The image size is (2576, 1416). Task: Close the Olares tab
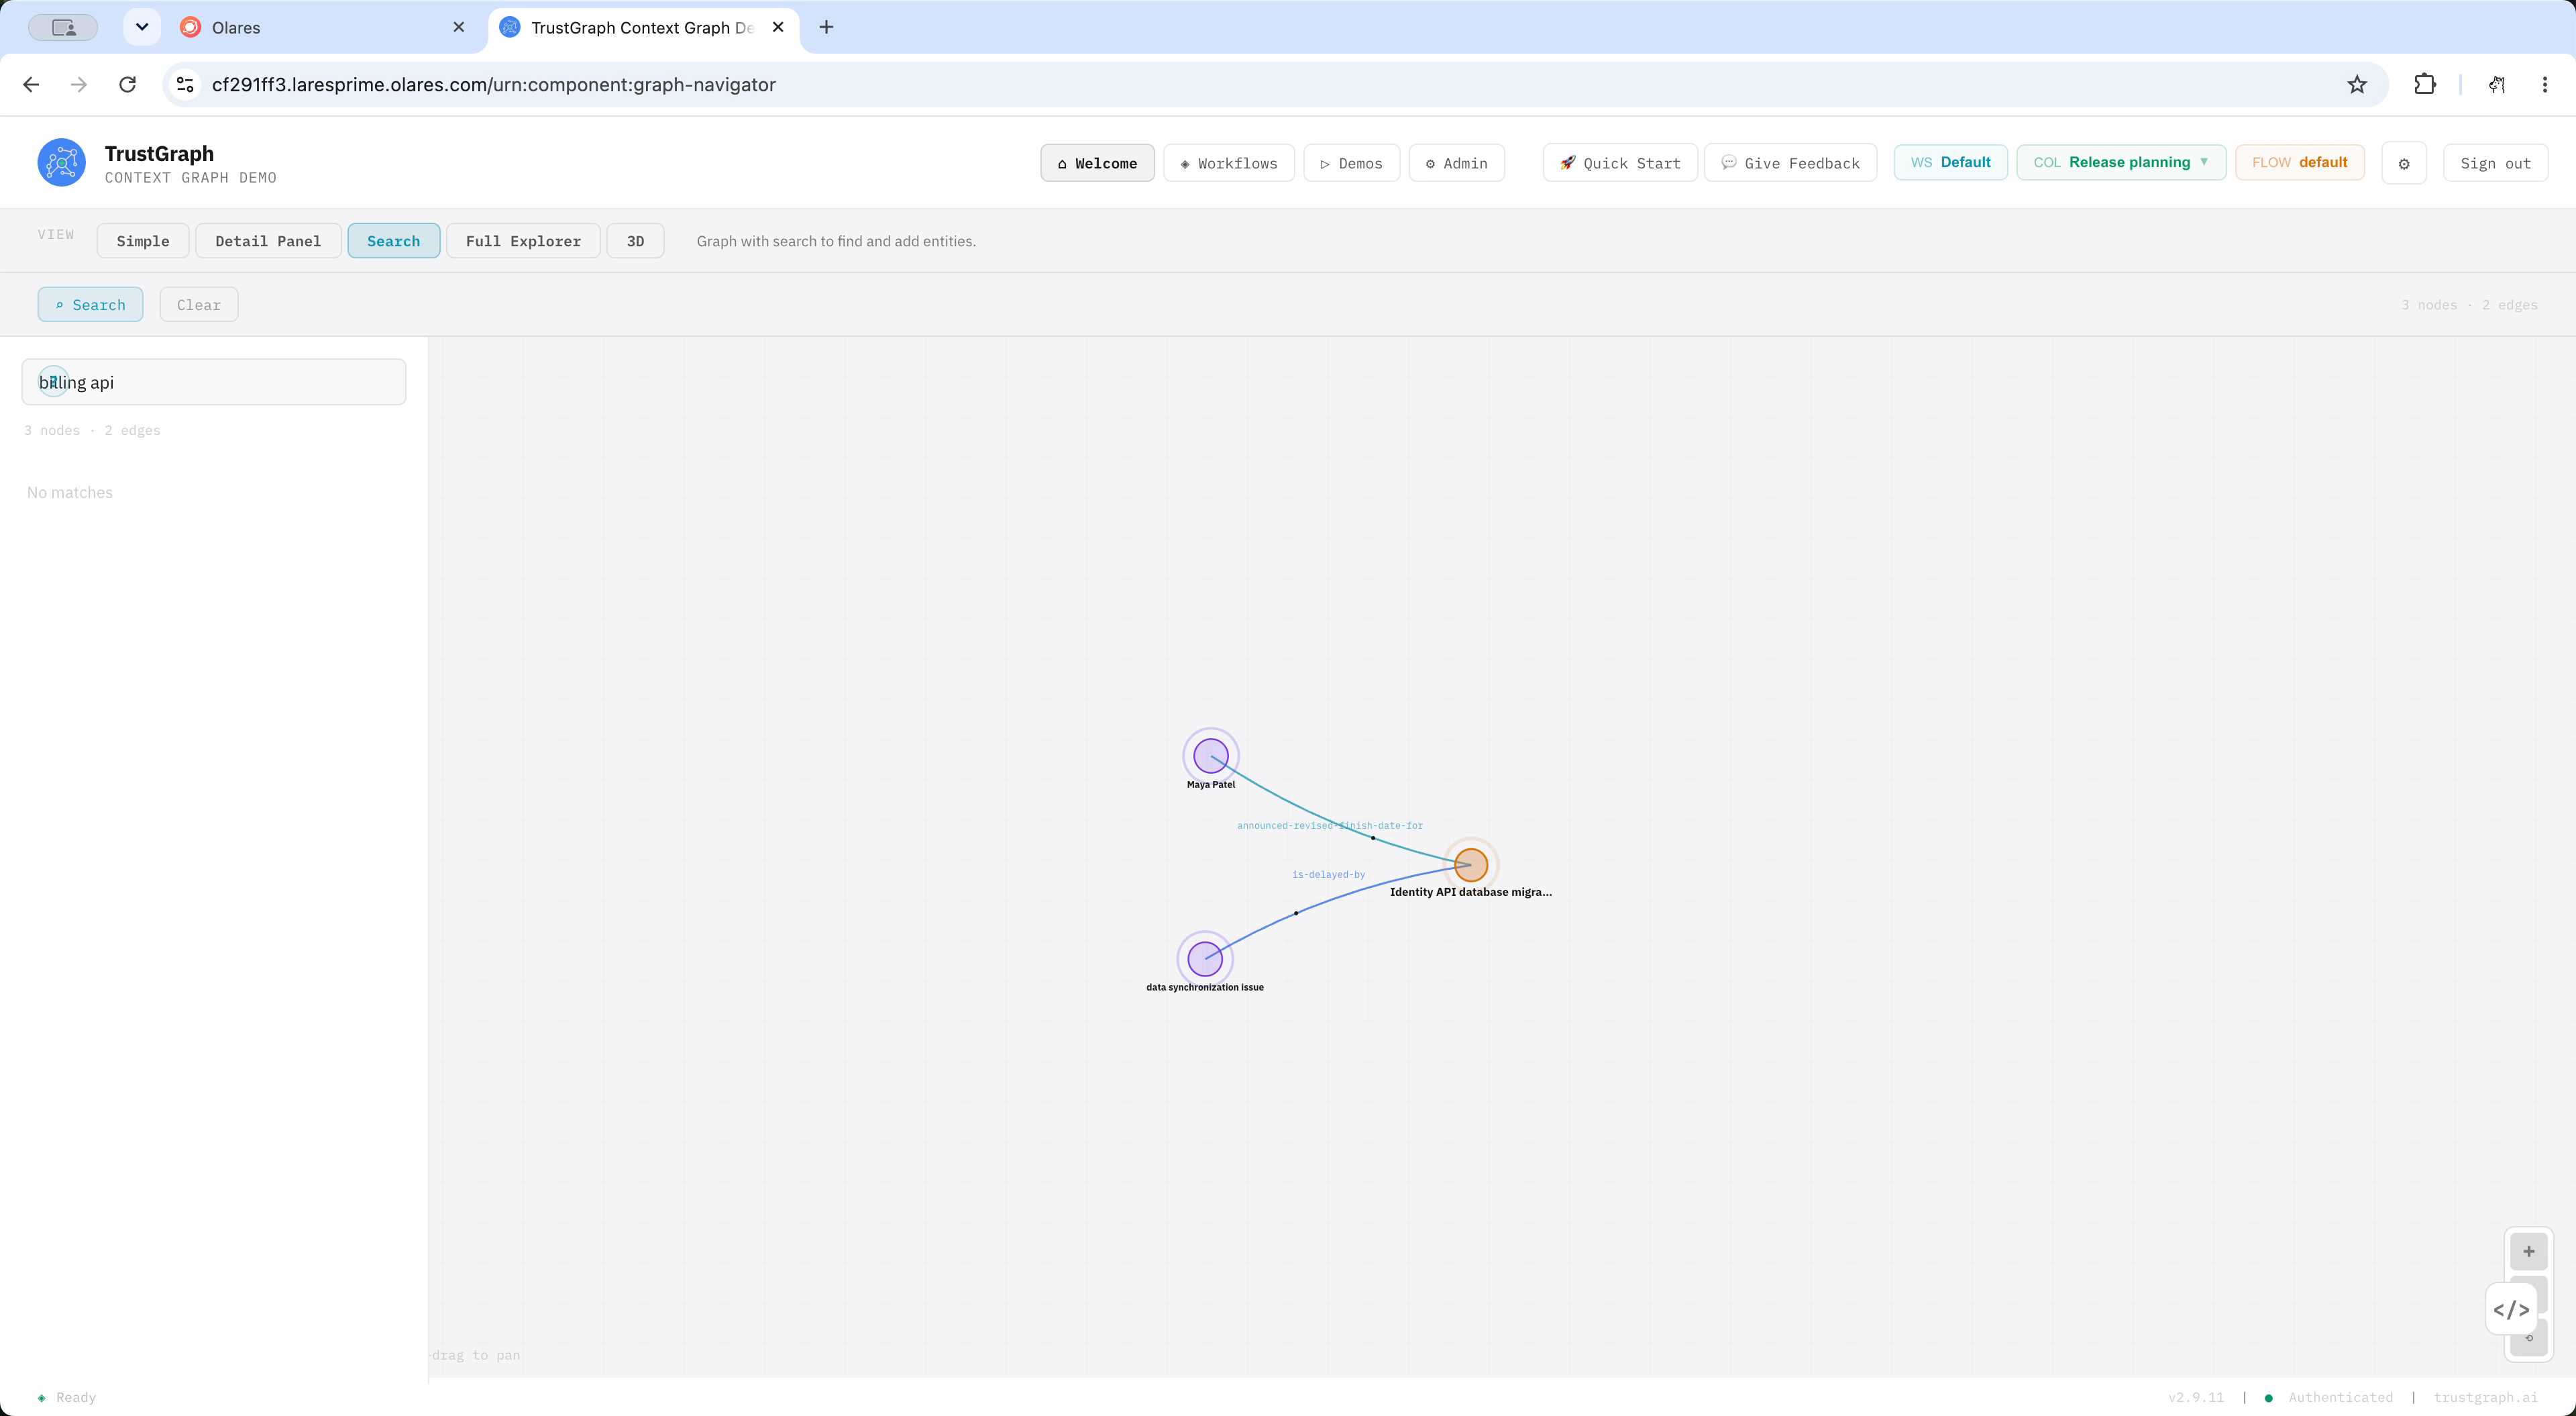459,27
